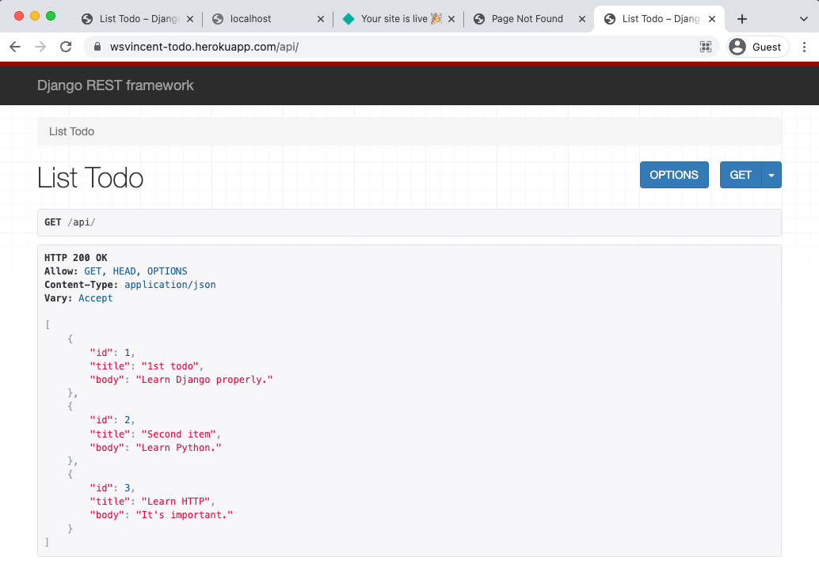Click the blue GET button
819x587 pixels.
741,175
